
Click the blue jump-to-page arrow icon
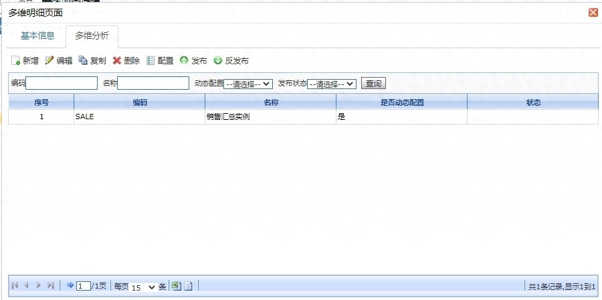(70, 285)
